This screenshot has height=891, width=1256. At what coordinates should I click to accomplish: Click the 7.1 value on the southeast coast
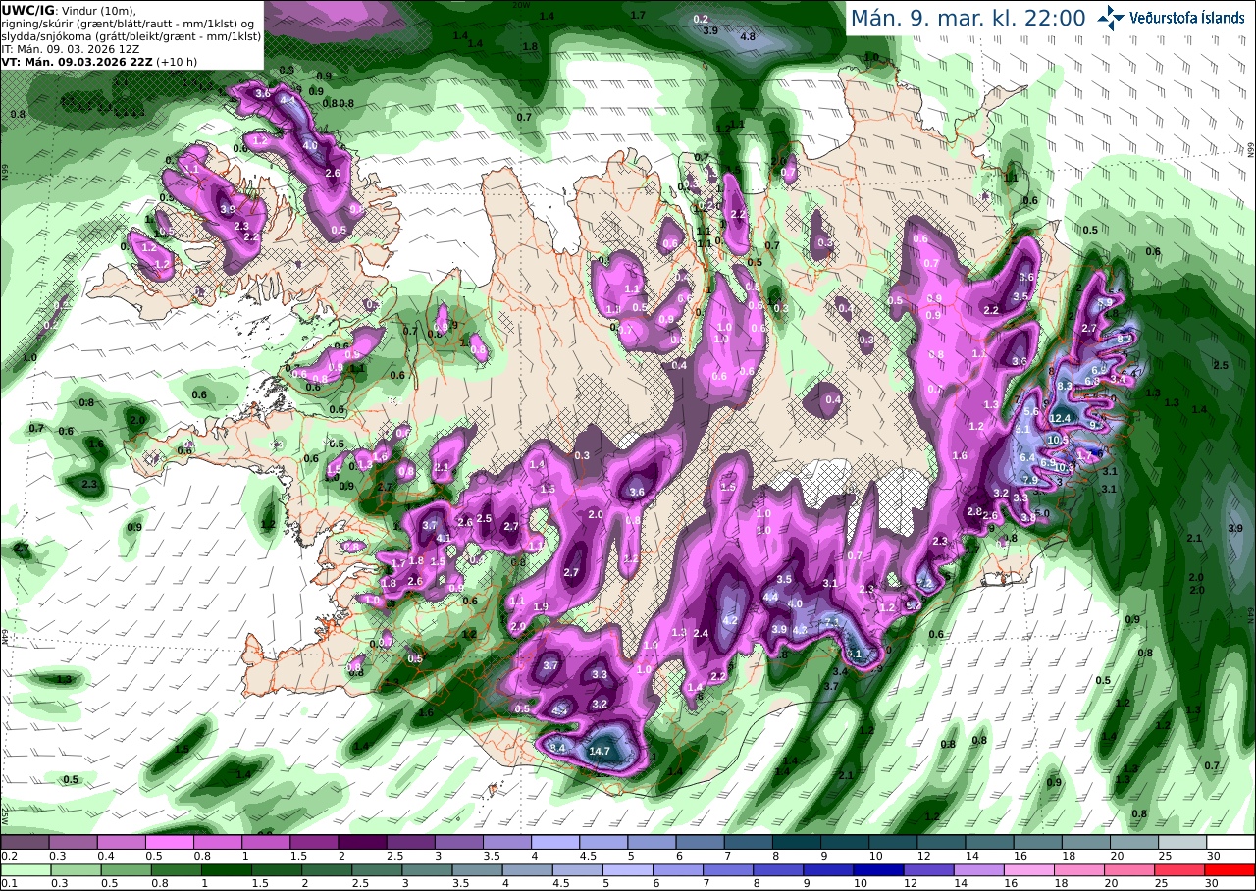tap(831, 622)
